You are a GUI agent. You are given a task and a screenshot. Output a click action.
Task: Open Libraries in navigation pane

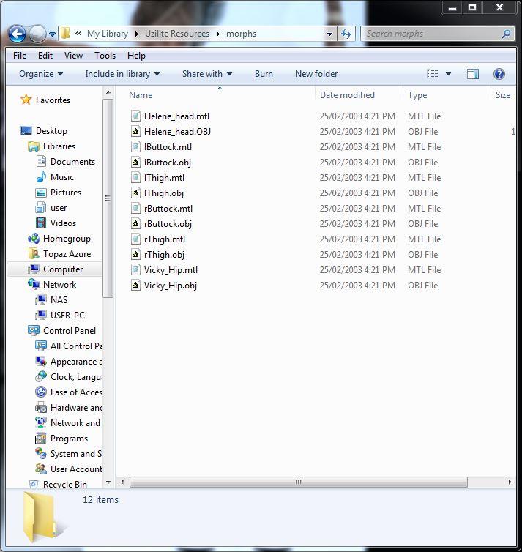coord(59,146)
